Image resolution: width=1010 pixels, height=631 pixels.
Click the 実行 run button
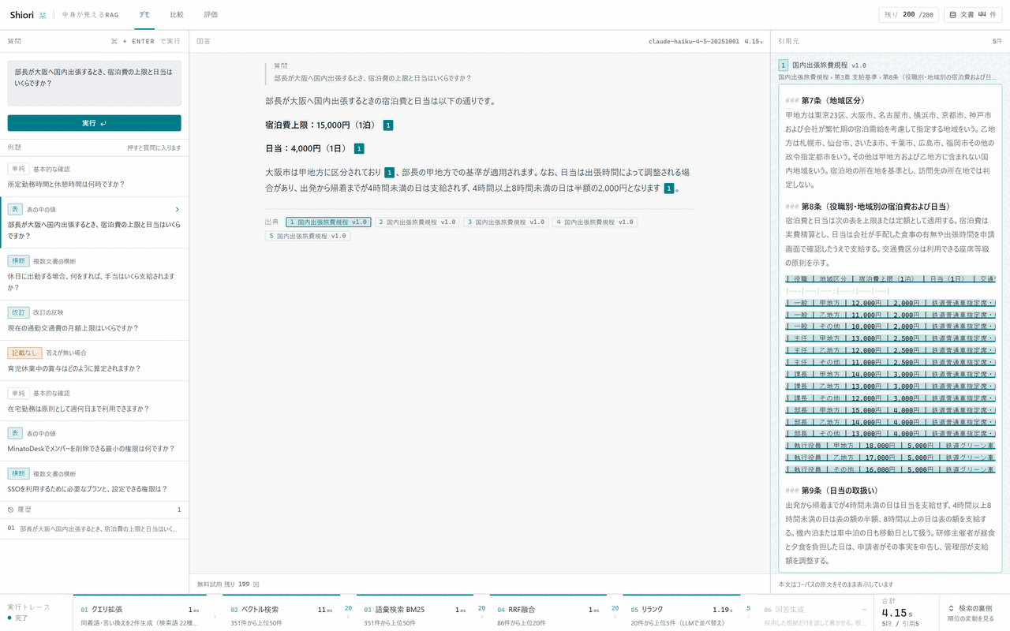coord(94,123)
